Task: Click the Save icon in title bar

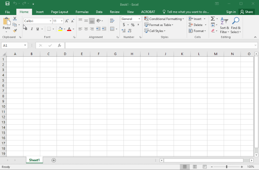Action: tap(7, 3)
